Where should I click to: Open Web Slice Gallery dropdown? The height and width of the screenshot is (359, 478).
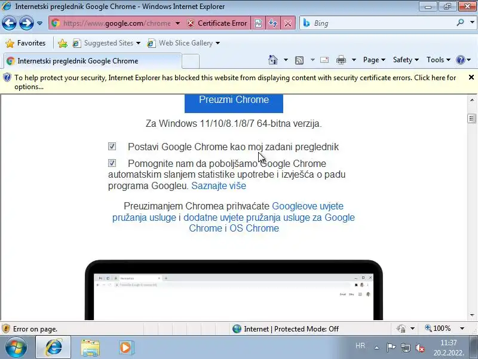coord(183,43)
